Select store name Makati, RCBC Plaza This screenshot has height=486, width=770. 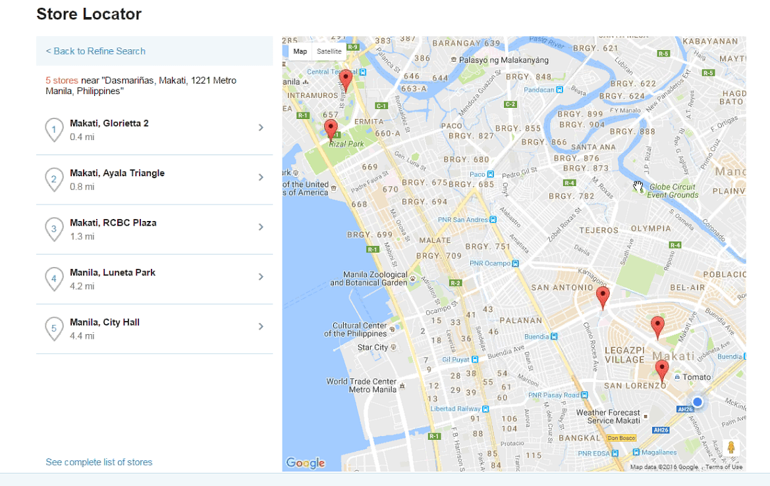(113, 223)
